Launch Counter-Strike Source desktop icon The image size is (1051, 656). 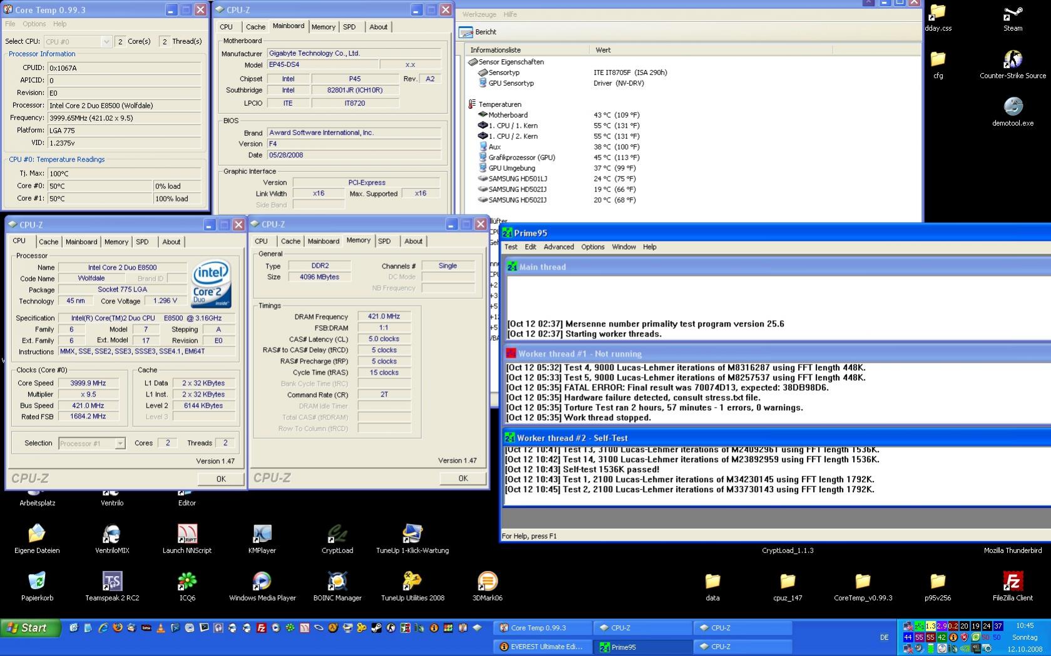1012,60
